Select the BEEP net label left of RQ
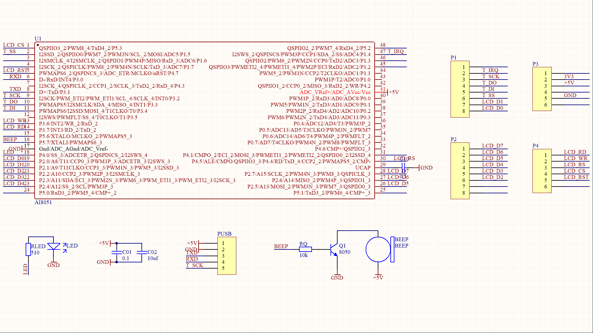Image resolution: width=593 pixels, height=333 pixels. [x=281, y=246]
